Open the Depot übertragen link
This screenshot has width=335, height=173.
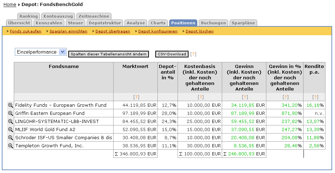click(x=112, y=31)
